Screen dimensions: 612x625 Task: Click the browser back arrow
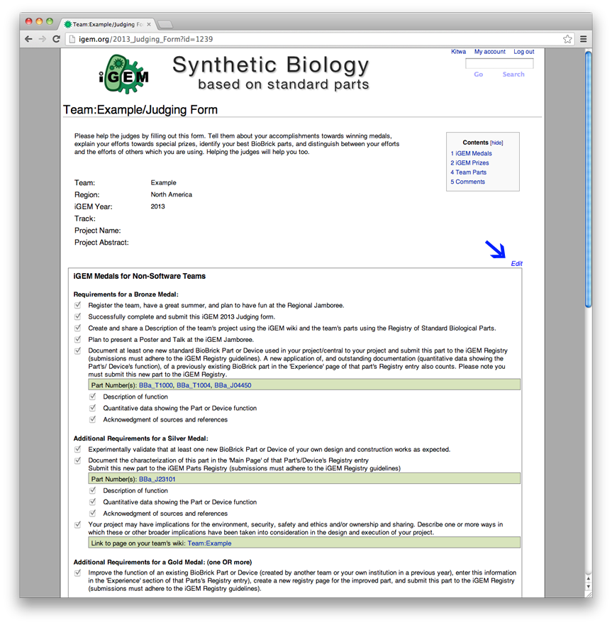[x=28, y=39]
